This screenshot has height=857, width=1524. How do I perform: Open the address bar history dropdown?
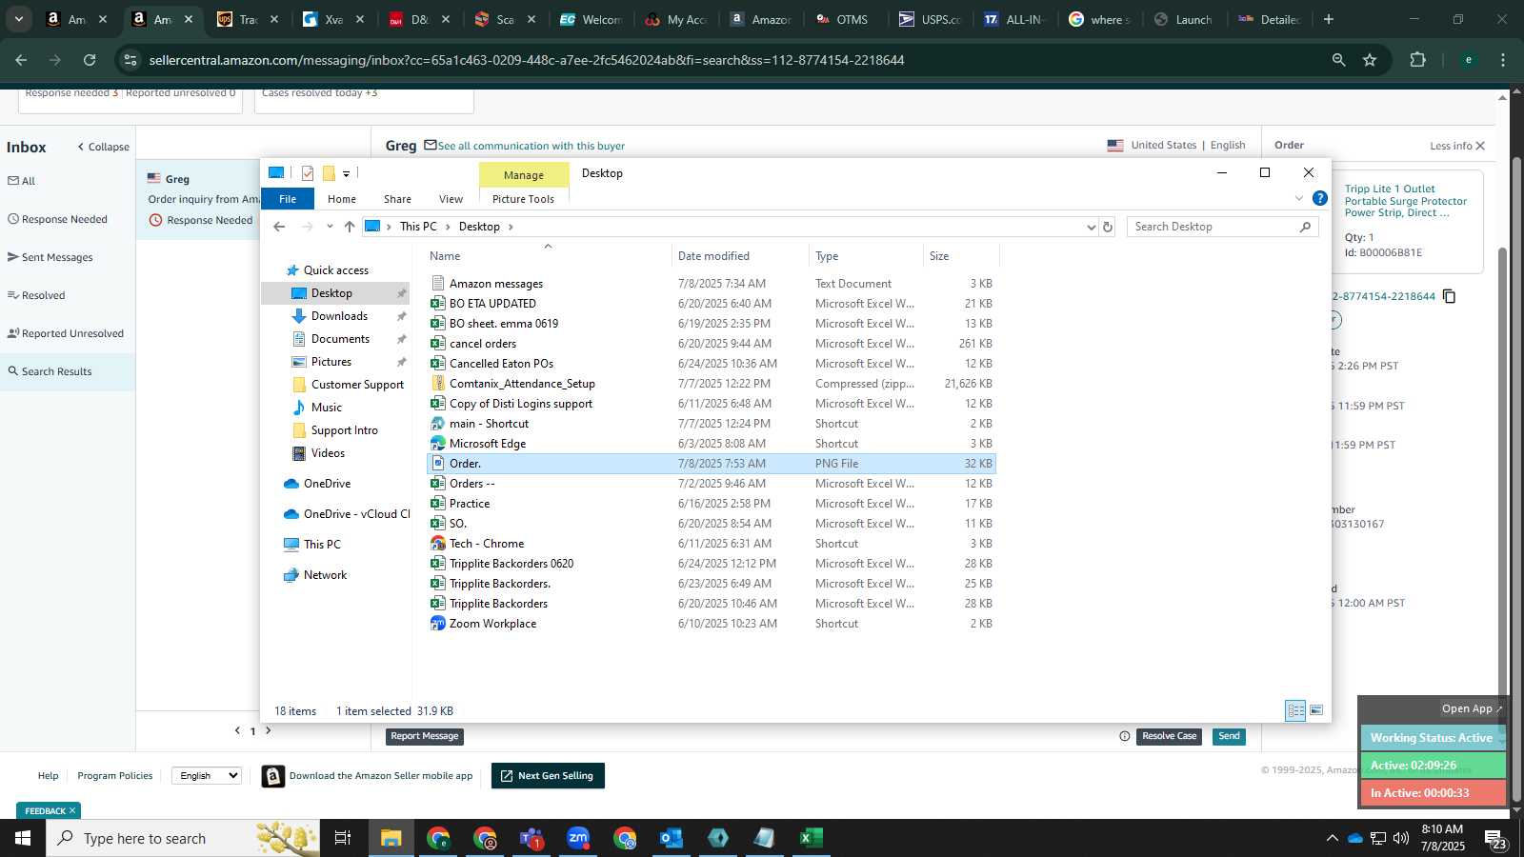(x=1091, y=227)
